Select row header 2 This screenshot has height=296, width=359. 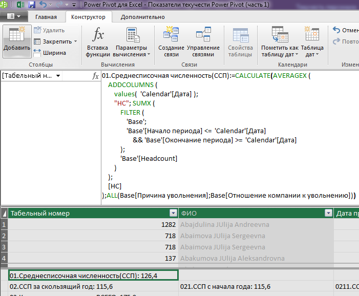(x=4, y=236)
